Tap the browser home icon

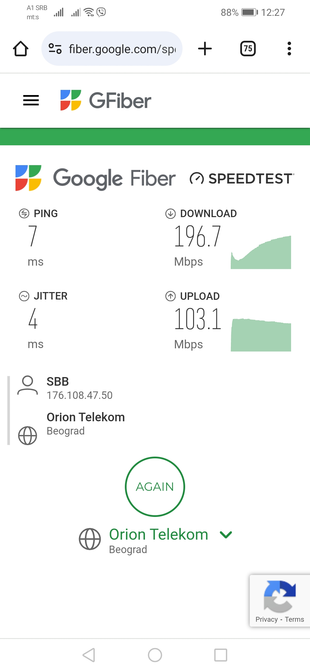(x=21, y=49)
